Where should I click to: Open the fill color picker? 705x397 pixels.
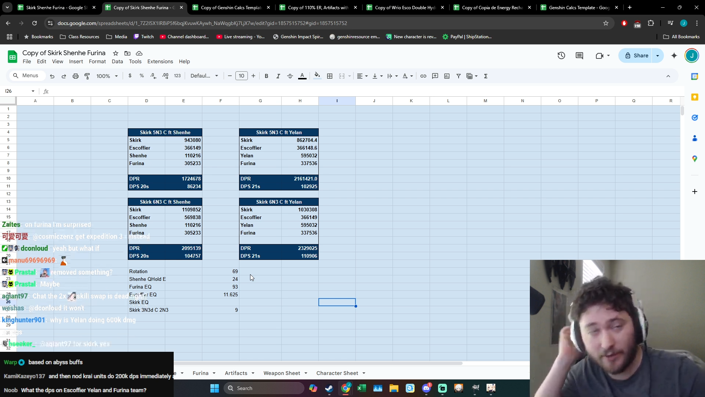pos(317,76)
